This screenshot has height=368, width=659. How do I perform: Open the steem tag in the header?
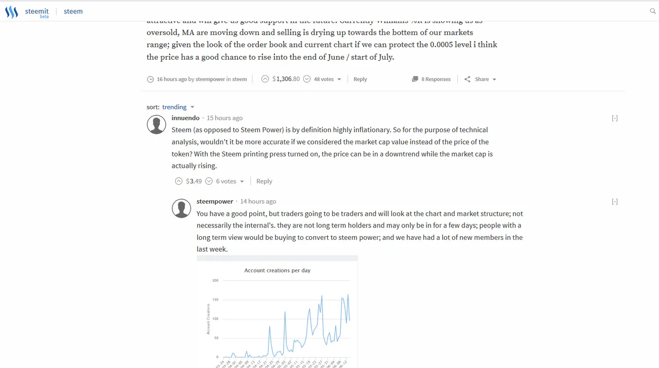[73, 11]
